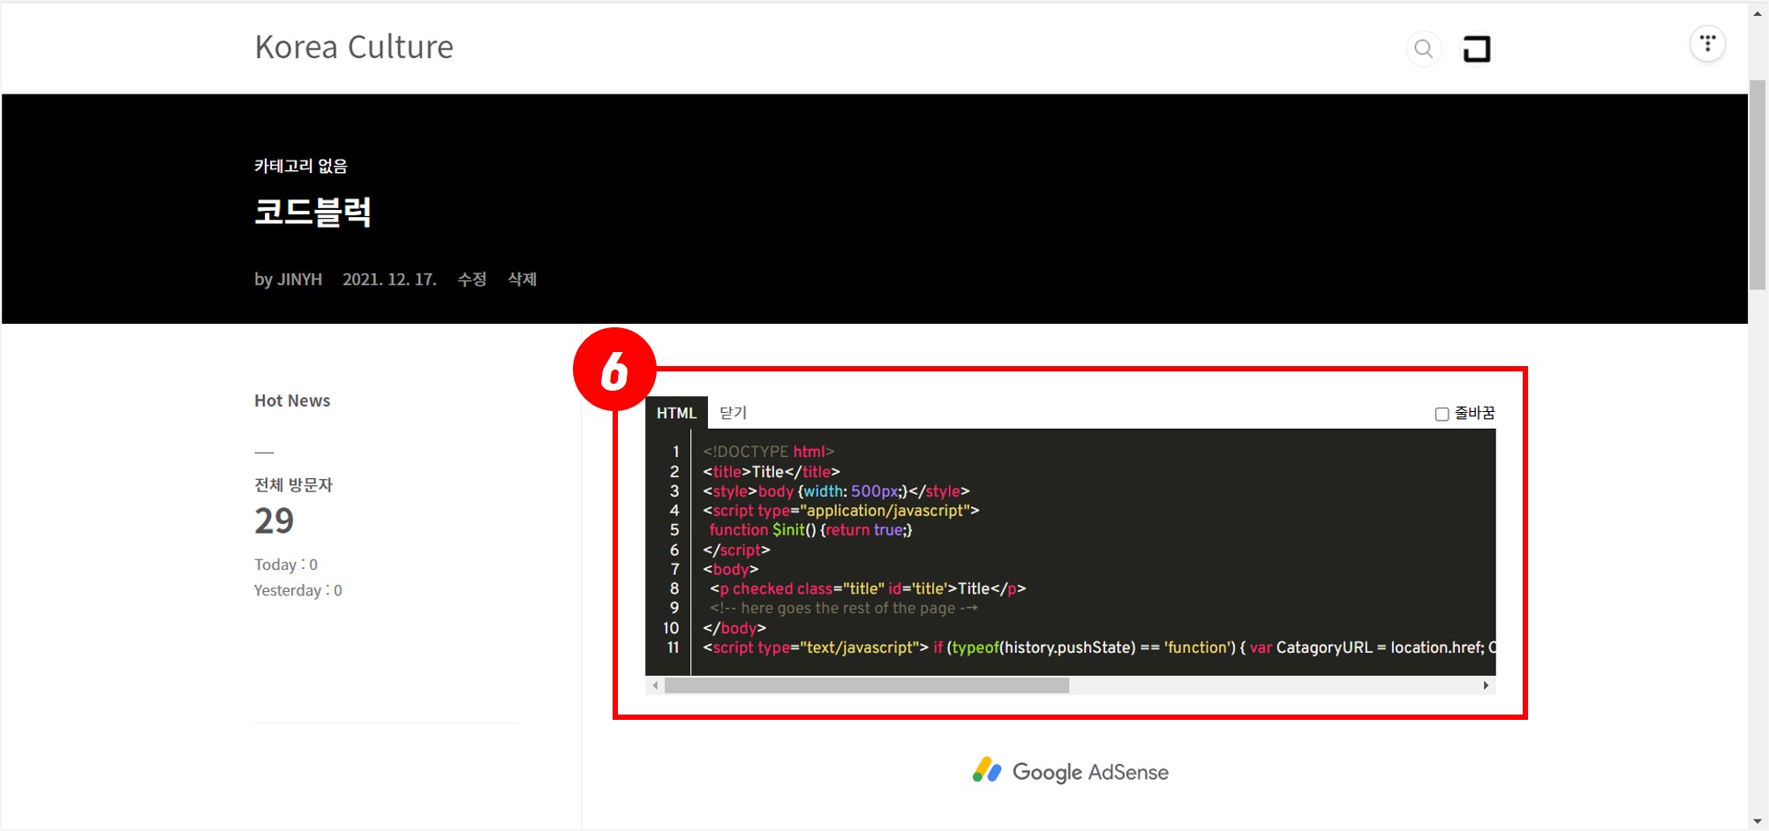Screen dimensions: 1769x831
Task: Click line number 11 in code gutter
Action: pos(673,648)
